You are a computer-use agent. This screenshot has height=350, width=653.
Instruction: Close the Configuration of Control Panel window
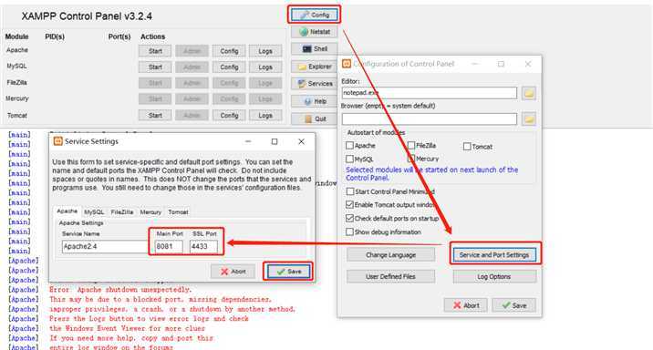tap(528, 64)
